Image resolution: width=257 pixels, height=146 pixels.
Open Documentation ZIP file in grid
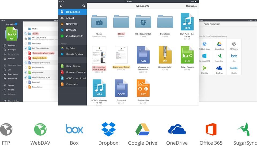pyautogui.click(x=165, y=55)
